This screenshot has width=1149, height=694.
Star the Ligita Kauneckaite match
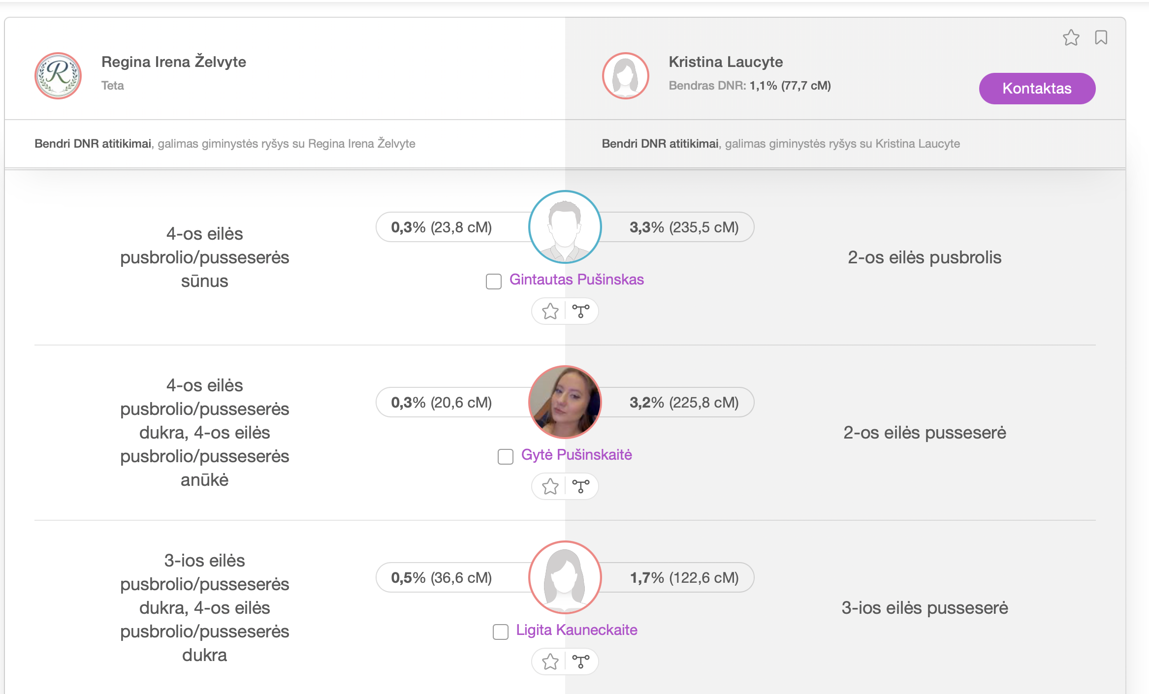click(550, 662)
